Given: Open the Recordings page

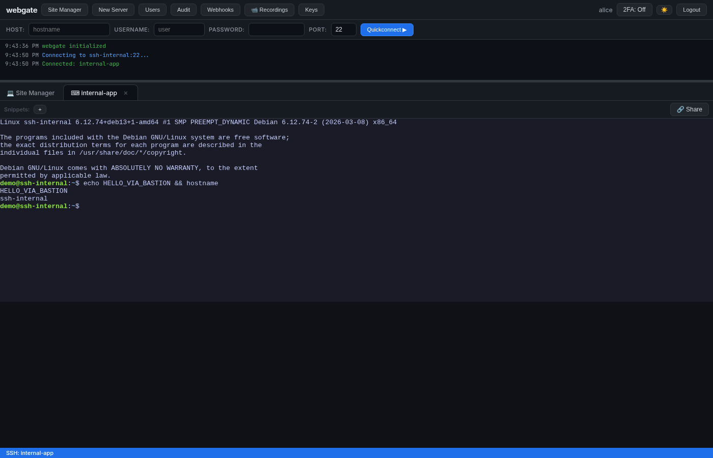Looking at the screenshot, I should pyautogui.click(x=269, y=10).
